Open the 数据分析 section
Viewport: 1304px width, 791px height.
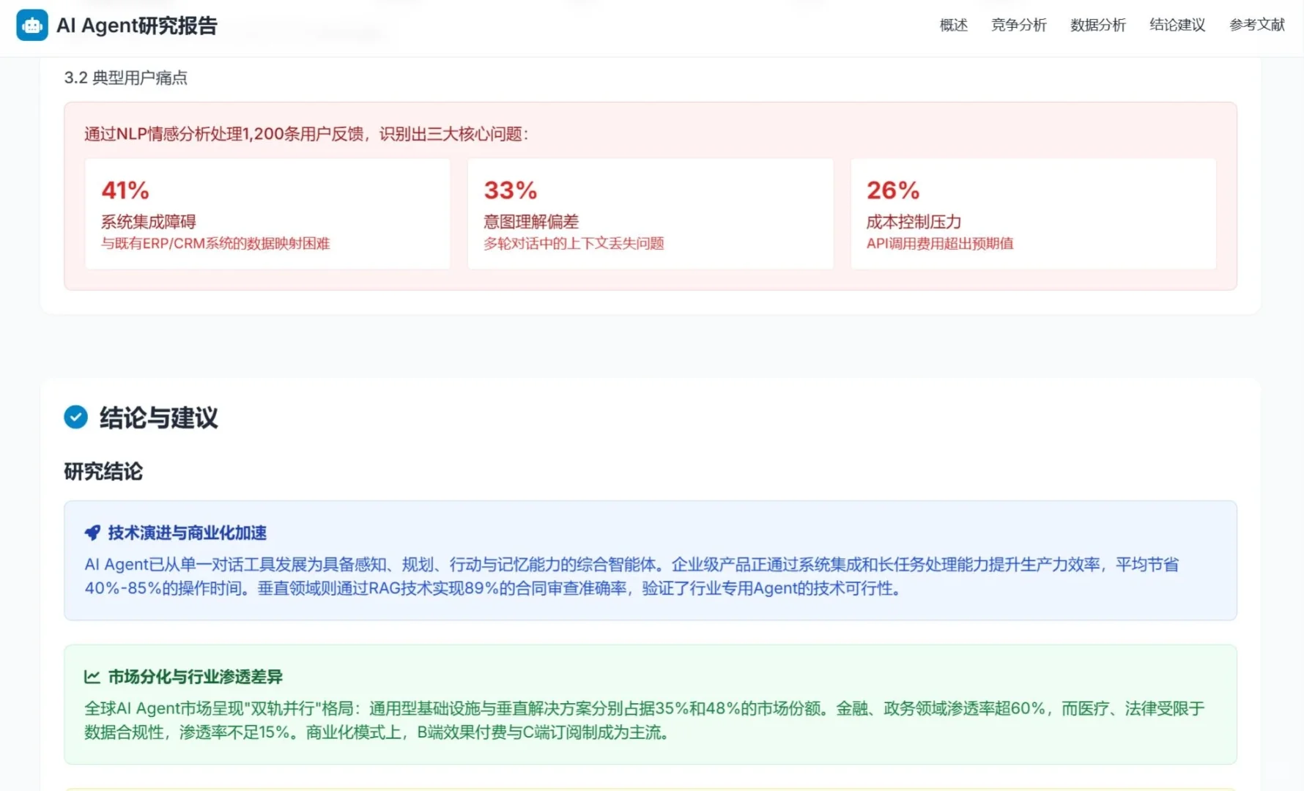(x=1097, y=26)
